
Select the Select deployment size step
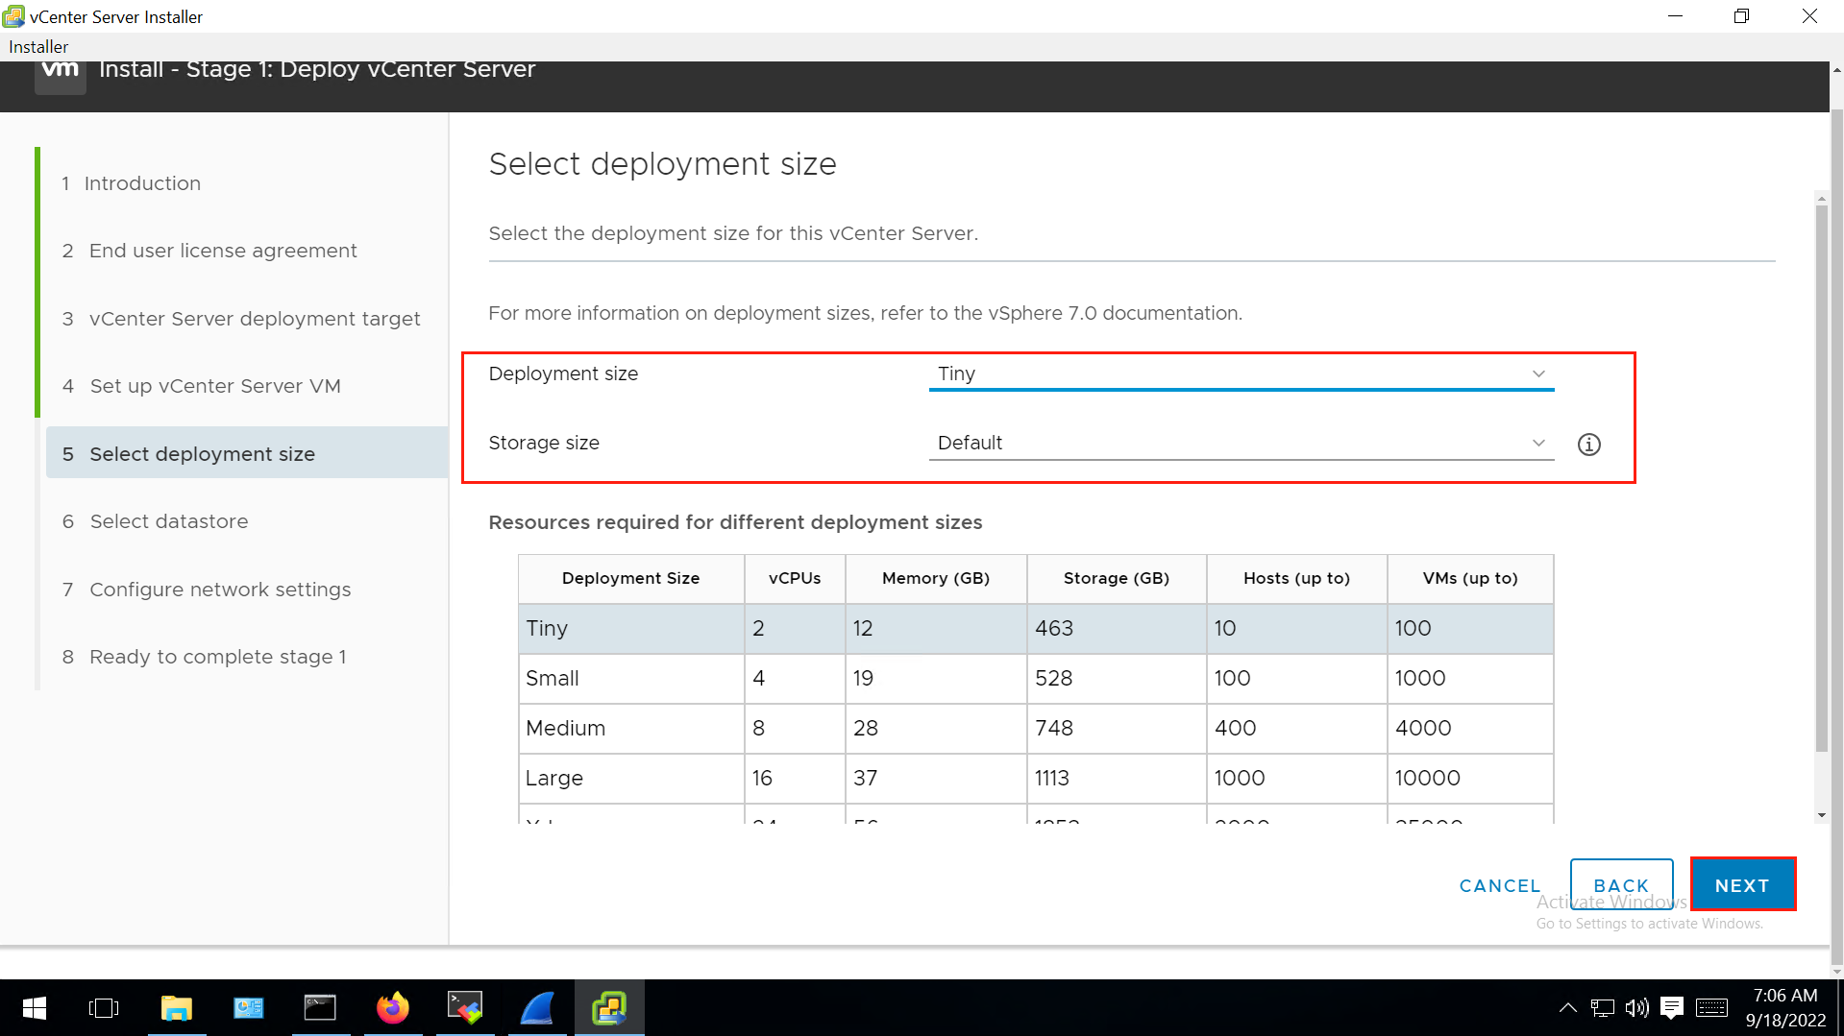point(247,454)
